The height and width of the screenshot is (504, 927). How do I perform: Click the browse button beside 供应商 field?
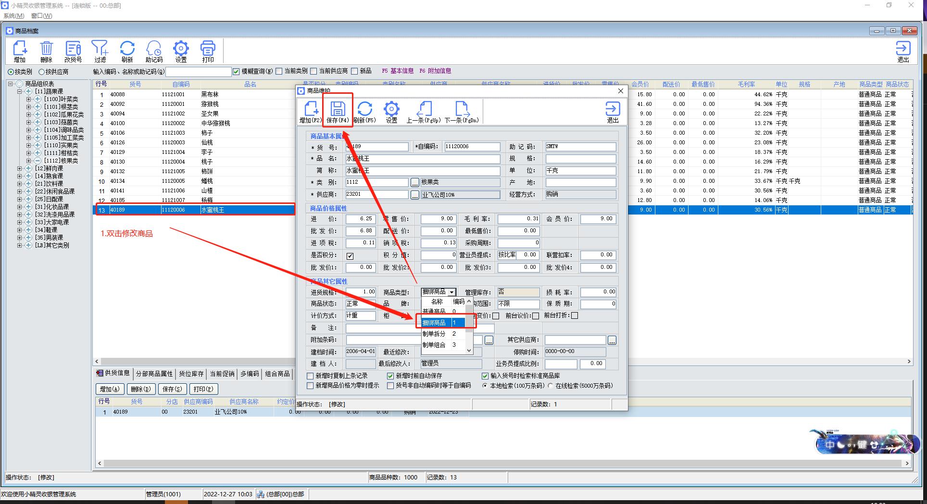click(415, 195)
